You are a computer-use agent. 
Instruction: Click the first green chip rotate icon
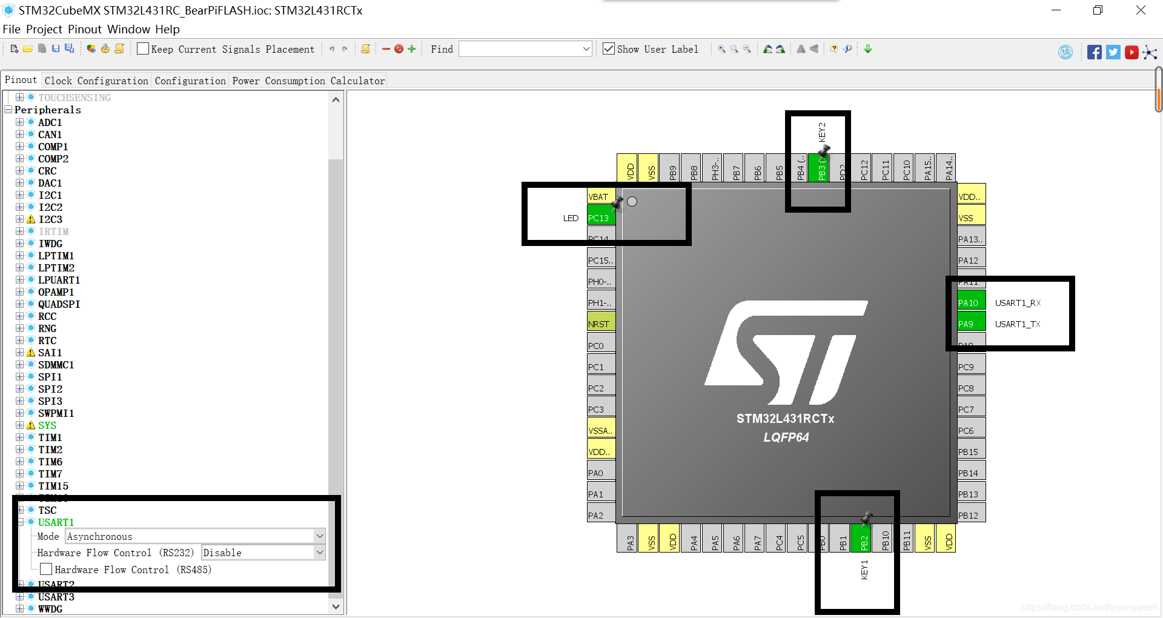[767, 49]
